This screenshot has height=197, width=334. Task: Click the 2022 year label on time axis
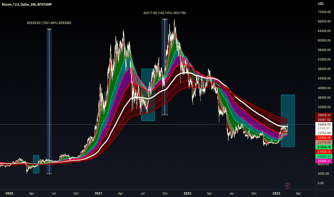click(x=187, y=193)
